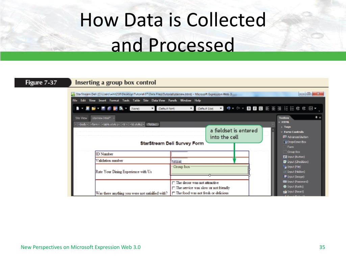The image size is (346, 259).
Task: Select Input (Hidden) in the Toolbox
Action: click(x=294, y=172)
